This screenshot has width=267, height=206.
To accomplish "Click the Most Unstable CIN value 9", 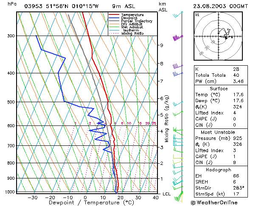I will (x=234, y=162).
